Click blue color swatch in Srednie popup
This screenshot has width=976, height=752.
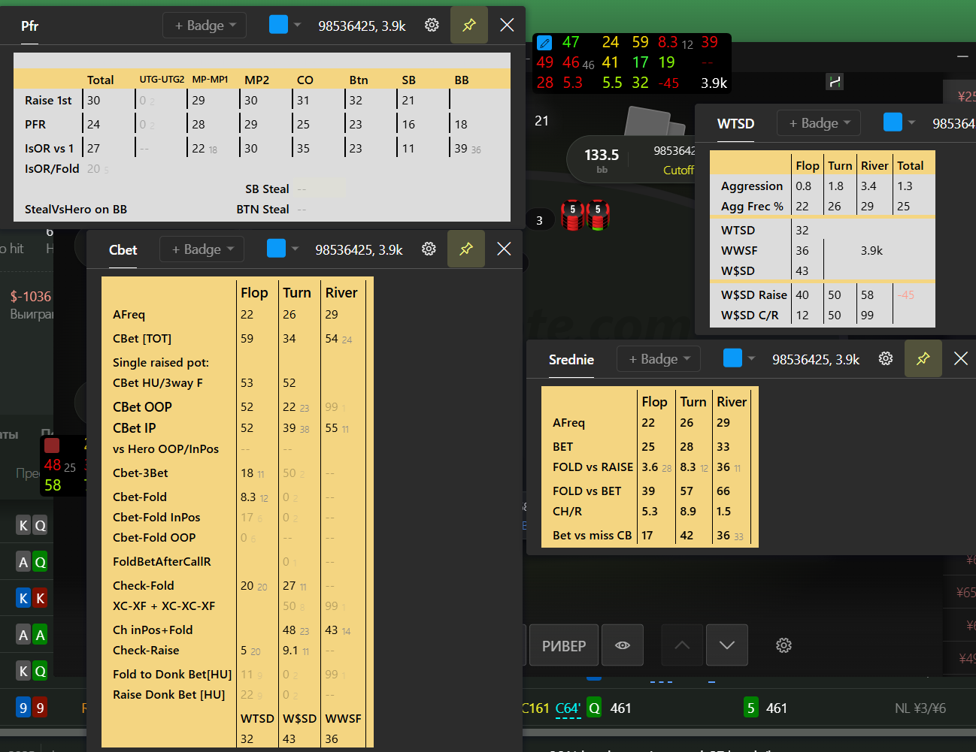click(x=732, y=358)
